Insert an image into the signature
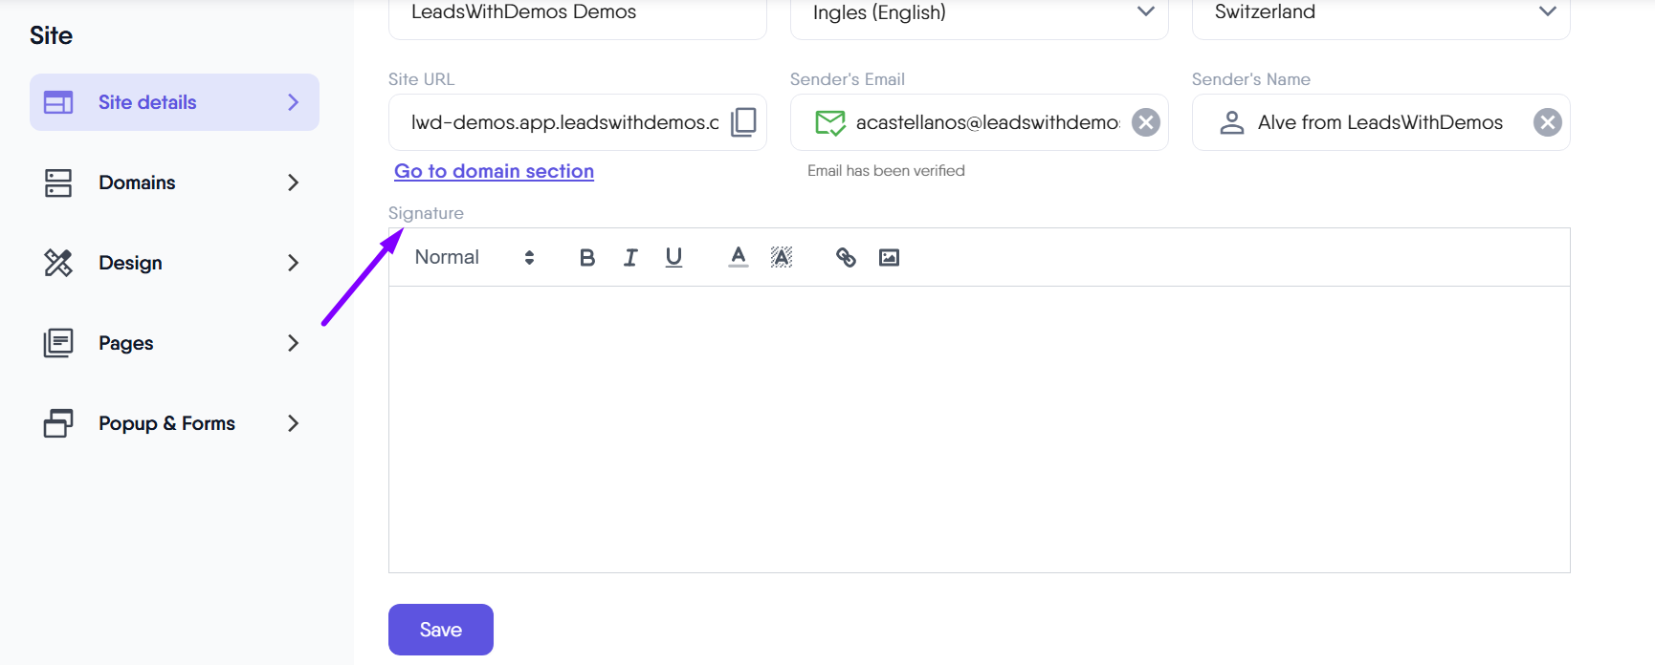The width and height of the screenshot is (1655, 665). click(x=889, y=257)
